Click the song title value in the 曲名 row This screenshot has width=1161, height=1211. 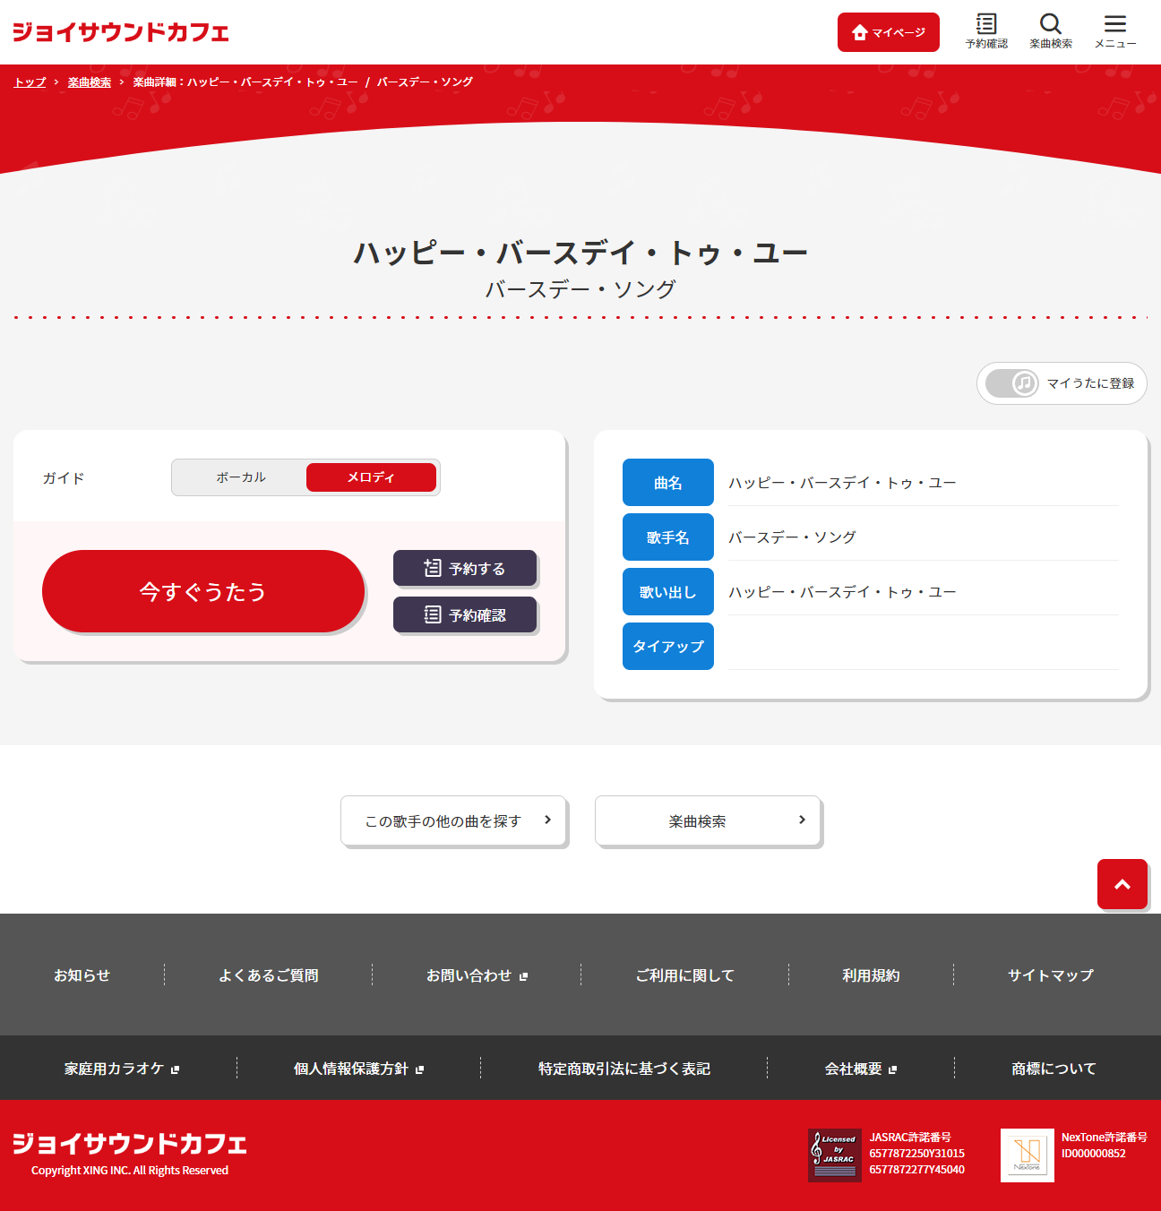[842, 483]
